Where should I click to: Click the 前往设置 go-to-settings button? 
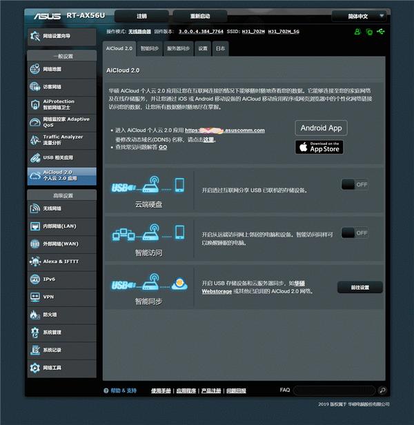(x=360, y=287)
